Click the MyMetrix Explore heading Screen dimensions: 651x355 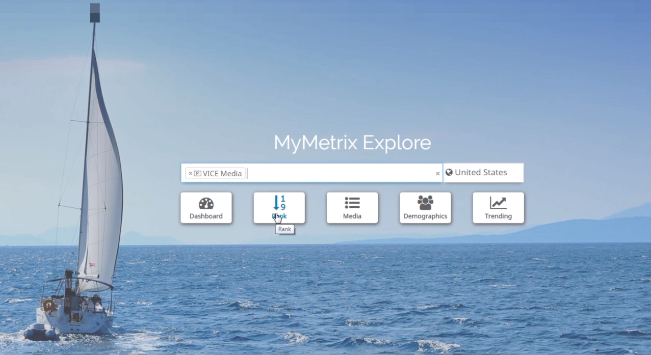click(352, 143)
